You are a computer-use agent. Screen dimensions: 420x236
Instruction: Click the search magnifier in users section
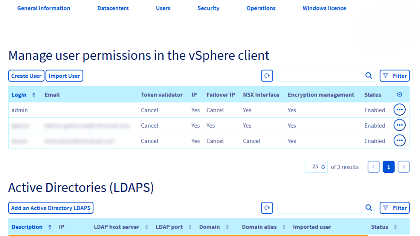pos(369,76)
